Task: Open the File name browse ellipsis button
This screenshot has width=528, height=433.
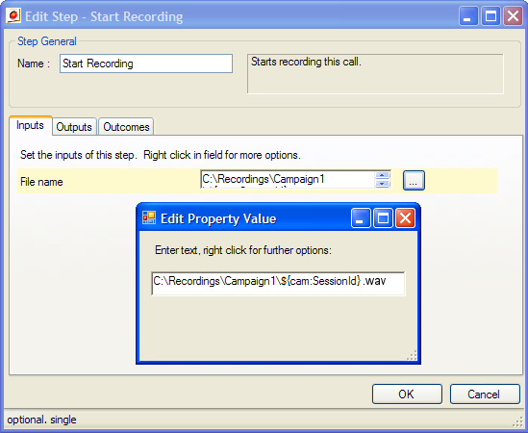Action: (414, 180)
